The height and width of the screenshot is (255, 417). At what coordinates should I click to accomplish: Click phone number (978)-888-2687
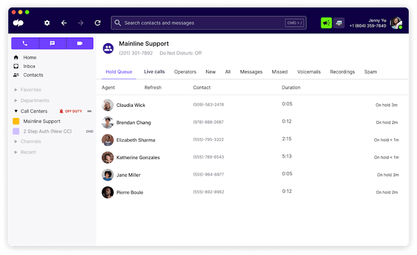[x=208, y=122]
